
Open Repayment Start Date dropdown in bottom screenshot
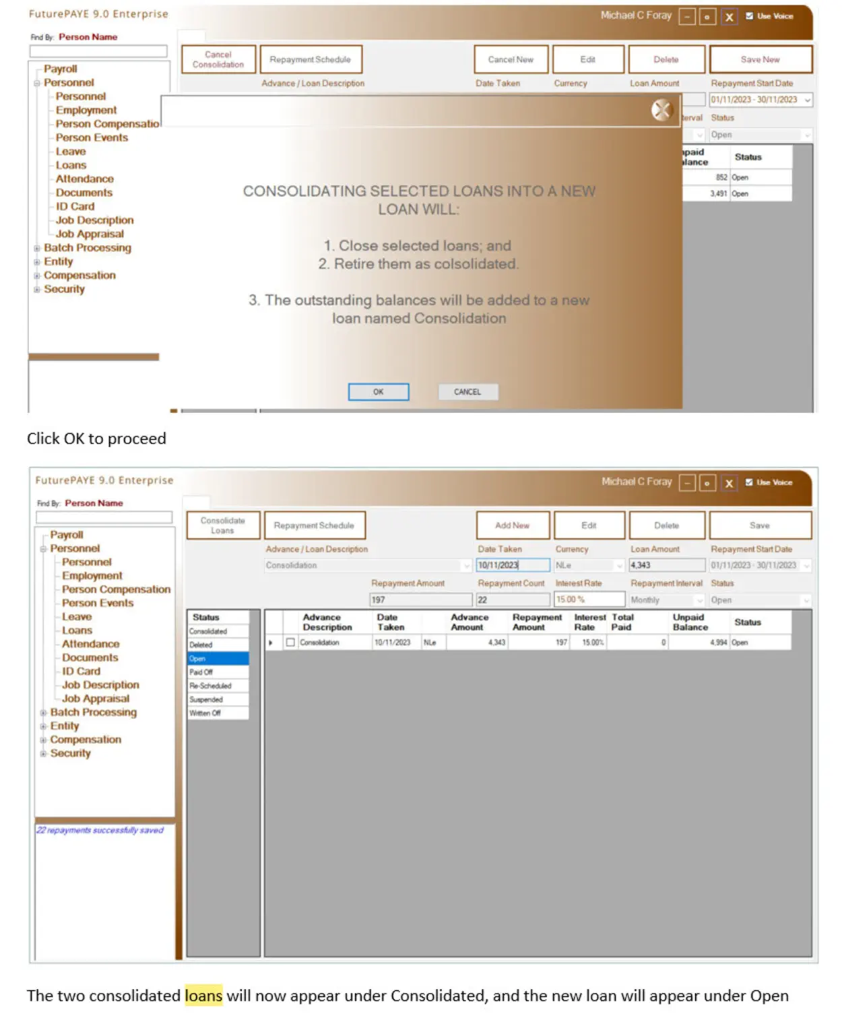point(806,565)
